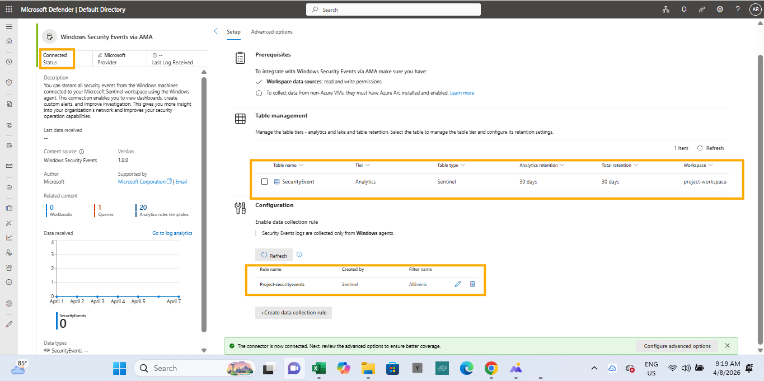Open notifications bell in top bar
Viewport: 764px width, 381px height.
click(x=684, y=10)
